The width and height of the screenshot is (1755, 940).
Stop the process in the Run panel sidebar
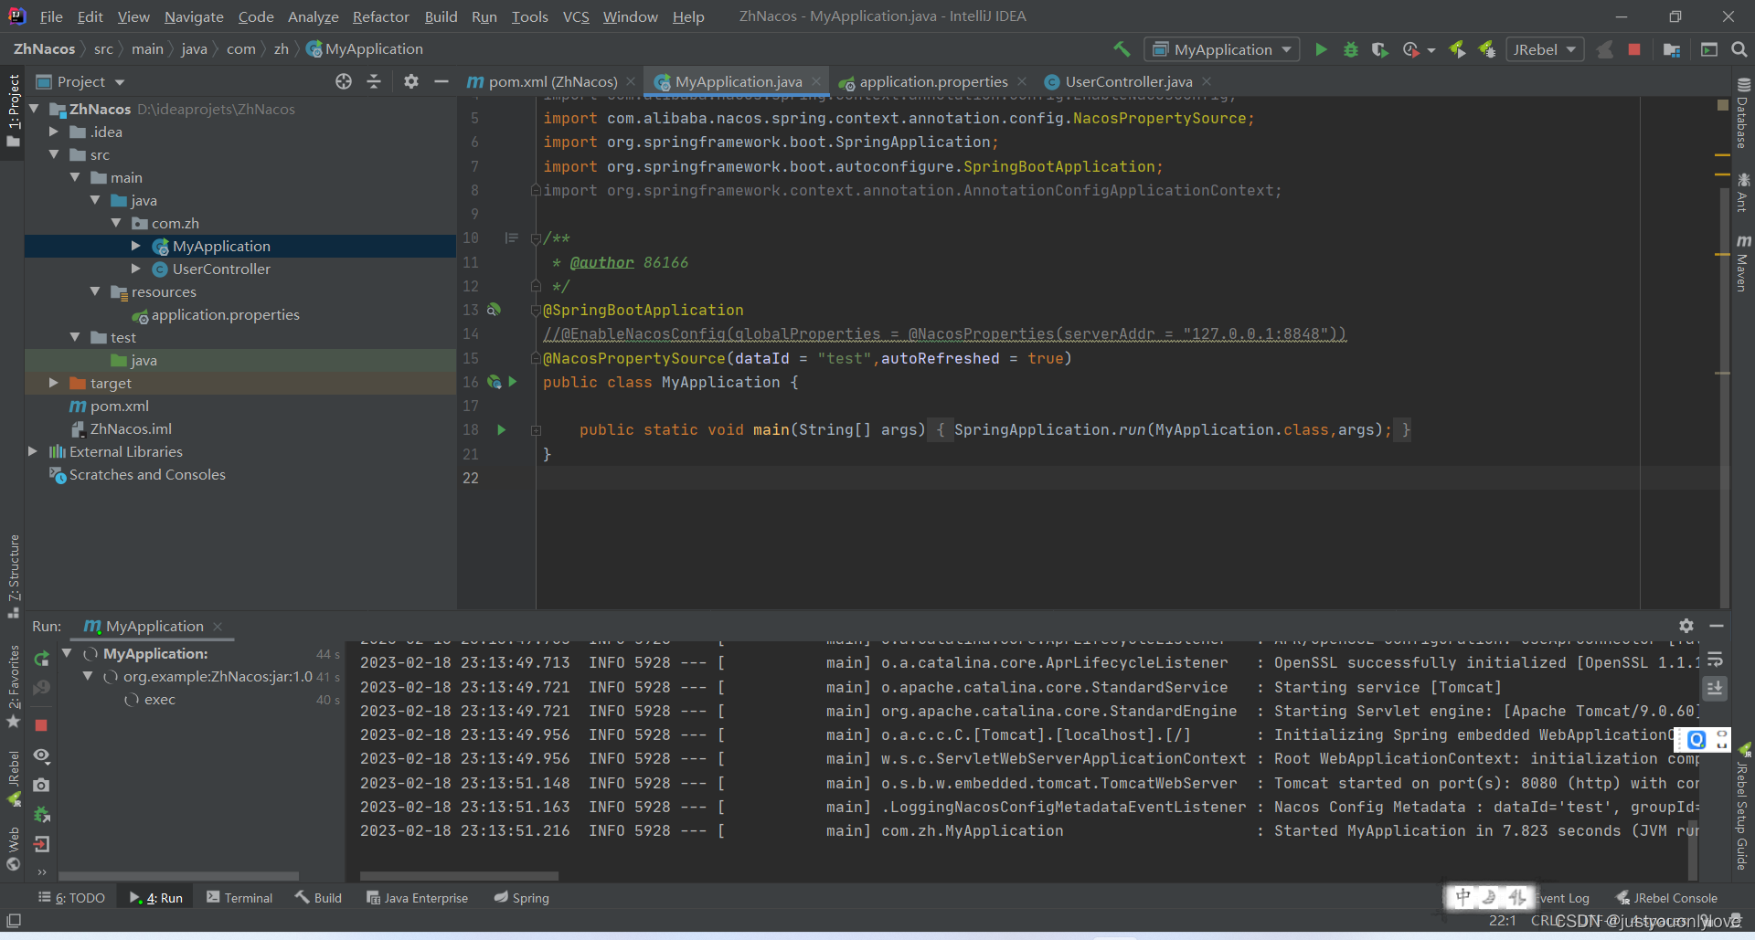pos(41,724)
